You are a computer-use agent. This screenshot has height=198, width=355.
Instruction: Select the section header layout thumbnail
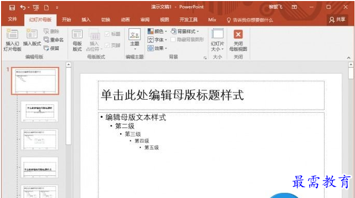(40, 168)
